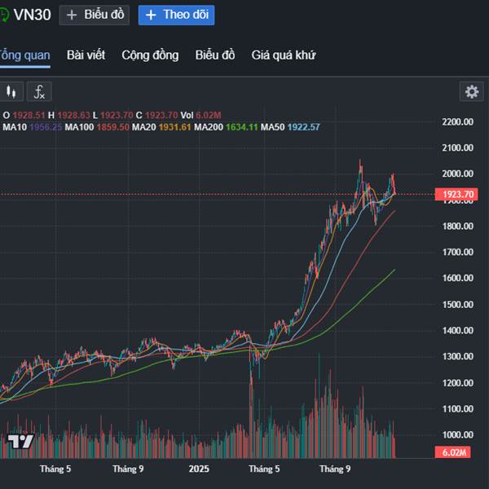Click the 2025 label on time axis

tap(199, 469)
